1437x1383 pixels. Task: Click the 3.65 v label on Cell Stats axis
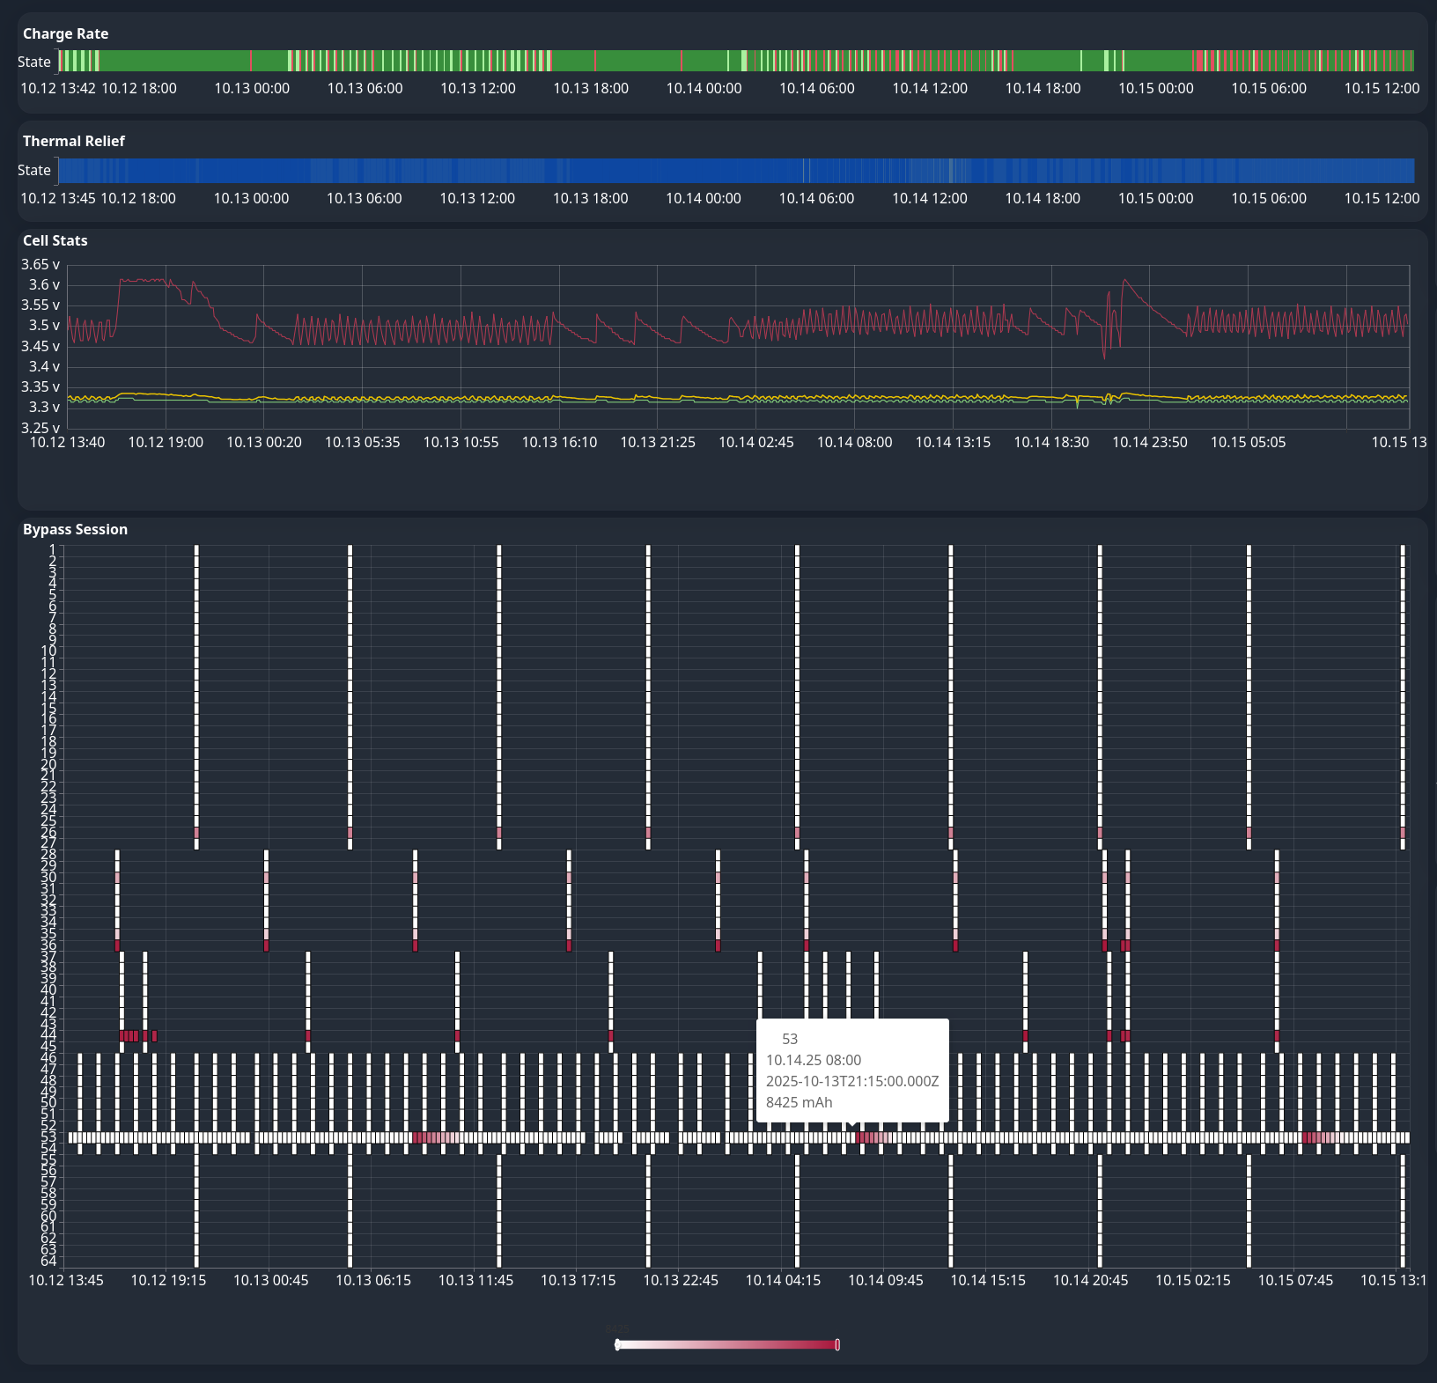pos(41,264)
